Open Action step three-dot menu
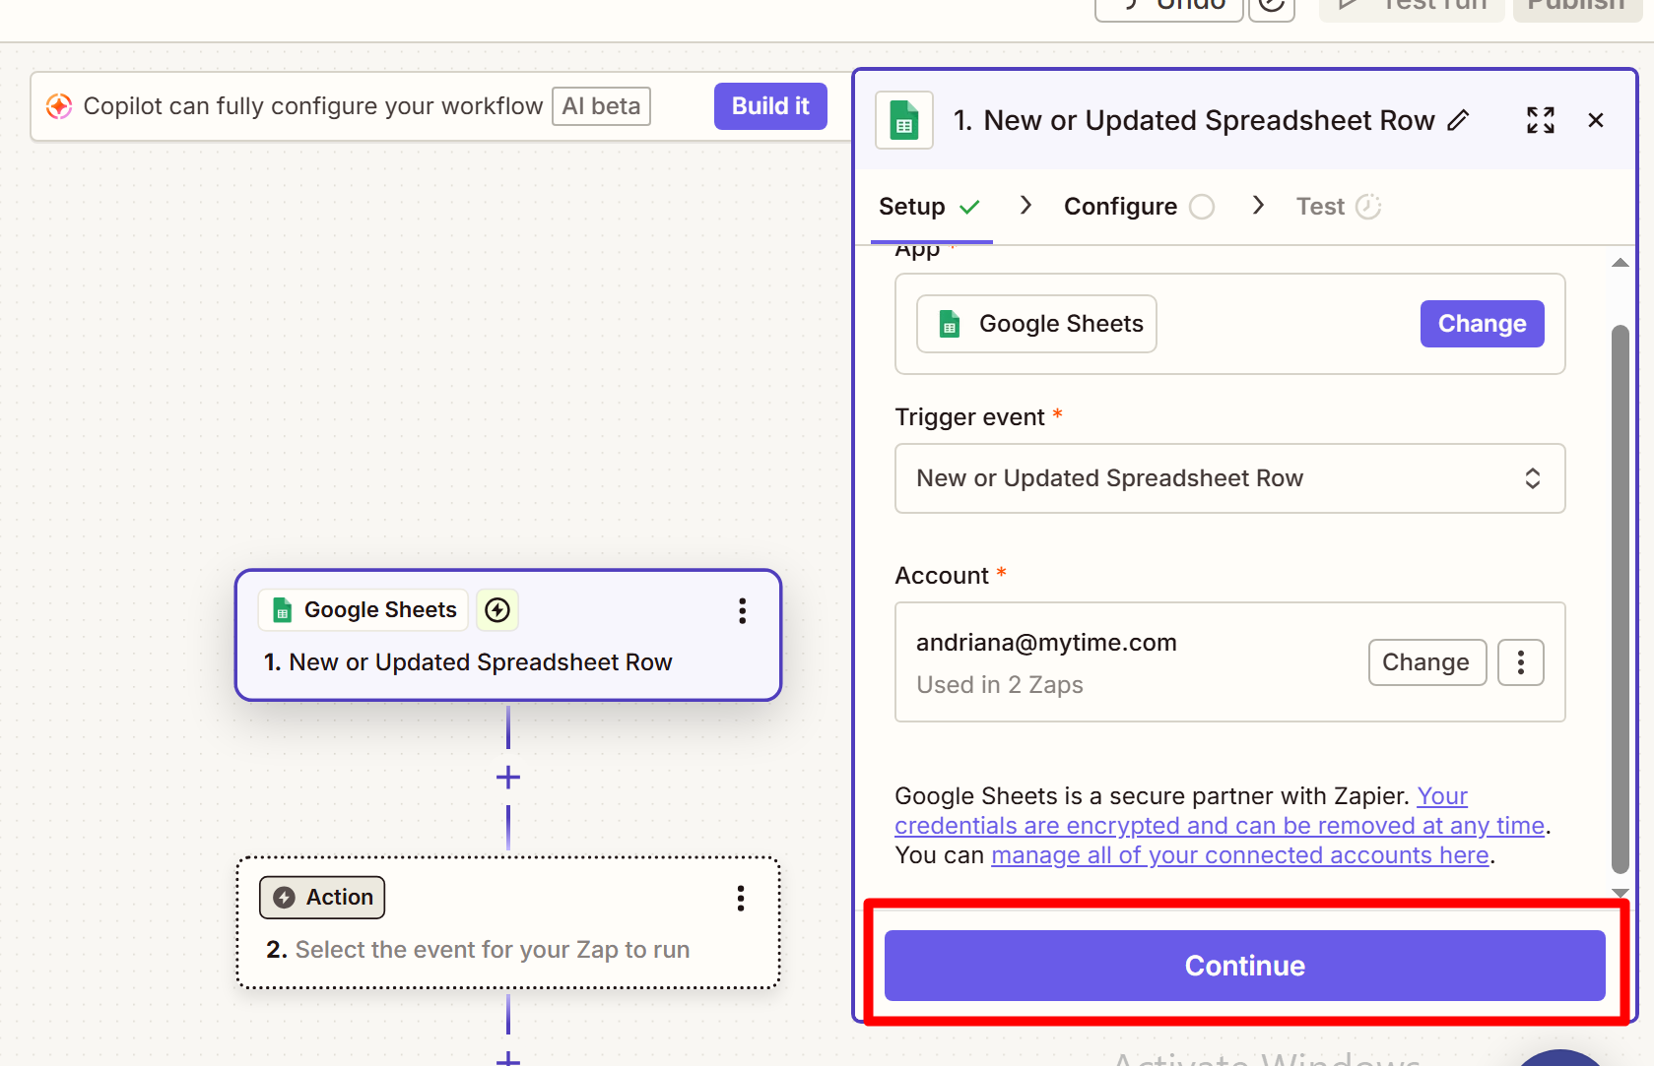The width and height of the screenshot is (1654, 1066). 741,898
